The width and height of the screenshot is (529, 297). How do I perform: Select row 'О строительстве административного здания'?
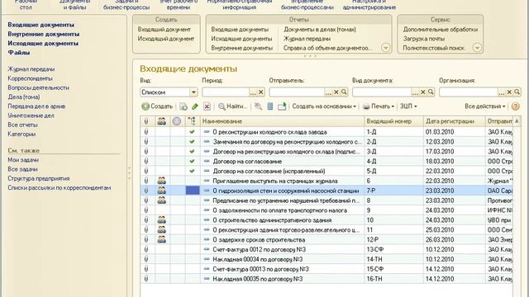pos(326,220)
